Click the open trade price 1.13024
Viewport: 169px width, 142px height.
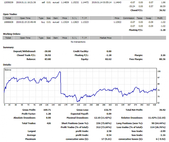(65, 22)
